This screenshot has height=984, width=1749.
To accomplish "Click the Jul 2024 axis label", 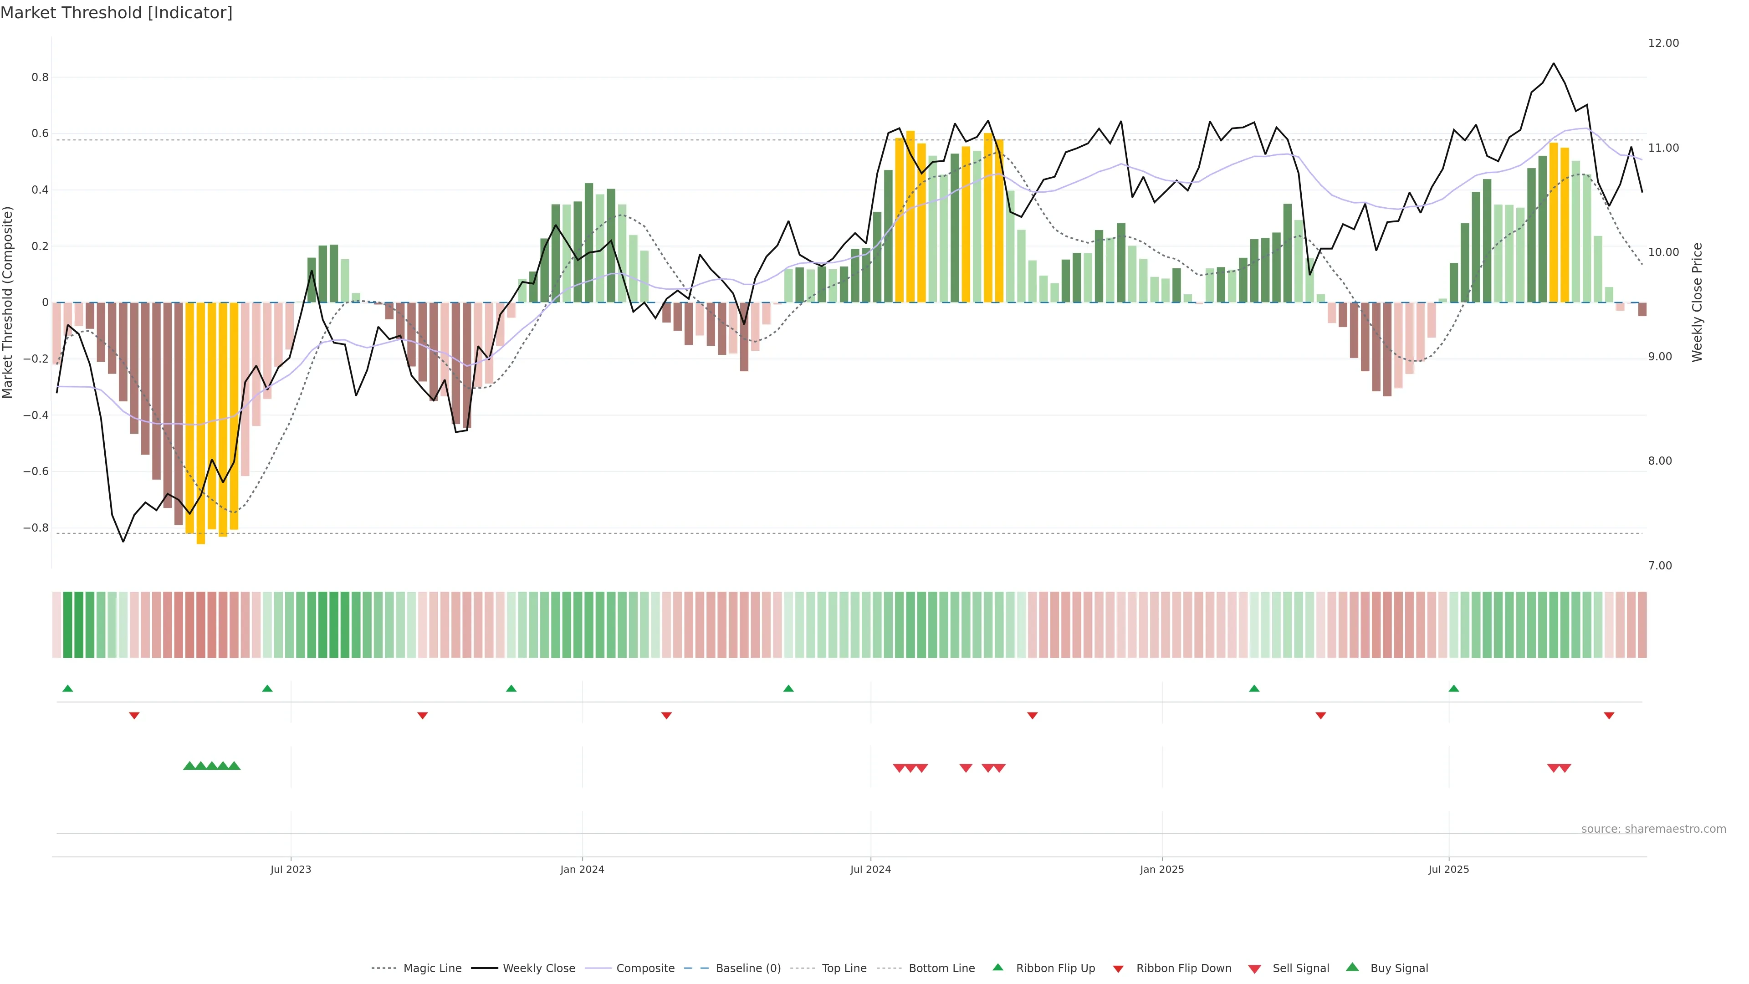I will 870,869.
